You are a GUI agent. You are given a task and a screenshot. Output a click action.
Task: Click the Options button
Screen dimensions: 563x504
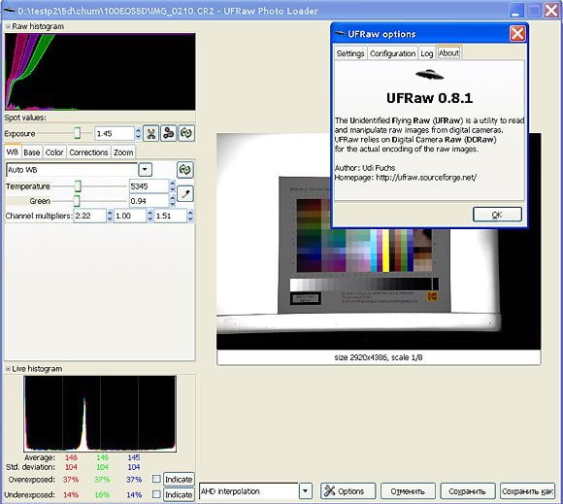coord(348,491)
